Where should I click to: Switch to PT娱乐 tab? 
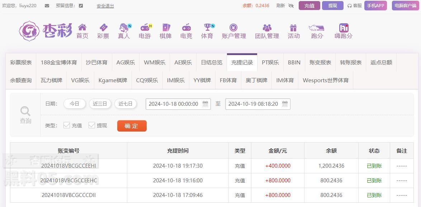[x=270, y=63]
